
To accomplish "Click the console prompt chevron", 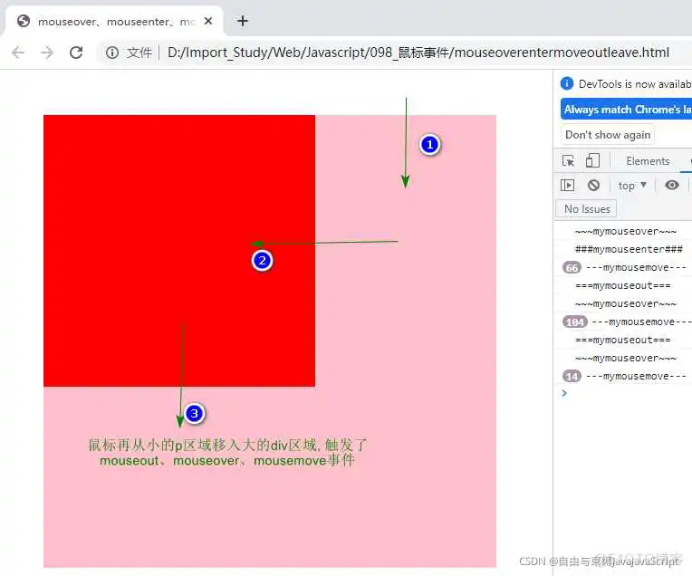I will tap(564, 393).
